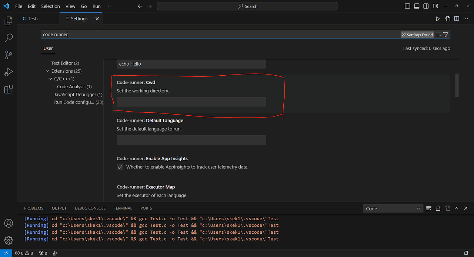Clear the settings search input

[438, 34]
